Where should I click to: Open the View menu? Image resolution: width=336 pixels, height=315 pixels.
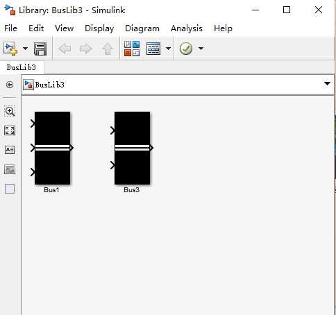point(65,28)
